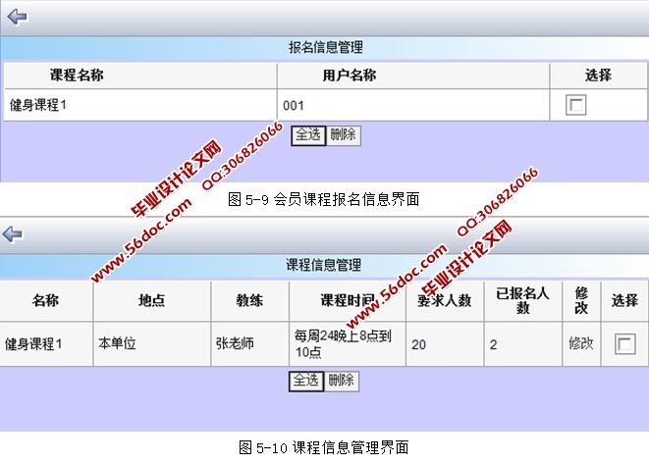The image size is (649, 464).
Task: Click the 课程时间 column header
Action: pos(348,300)
